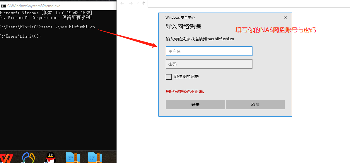Click the Microsoft Windows version line
This screenshot has height=163, width=350.
[x=46, y=13]
